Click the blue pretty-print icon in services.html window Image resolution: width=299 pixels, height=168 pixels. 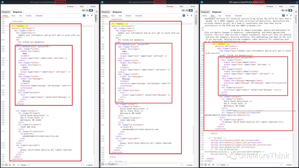tap(184, 15)
